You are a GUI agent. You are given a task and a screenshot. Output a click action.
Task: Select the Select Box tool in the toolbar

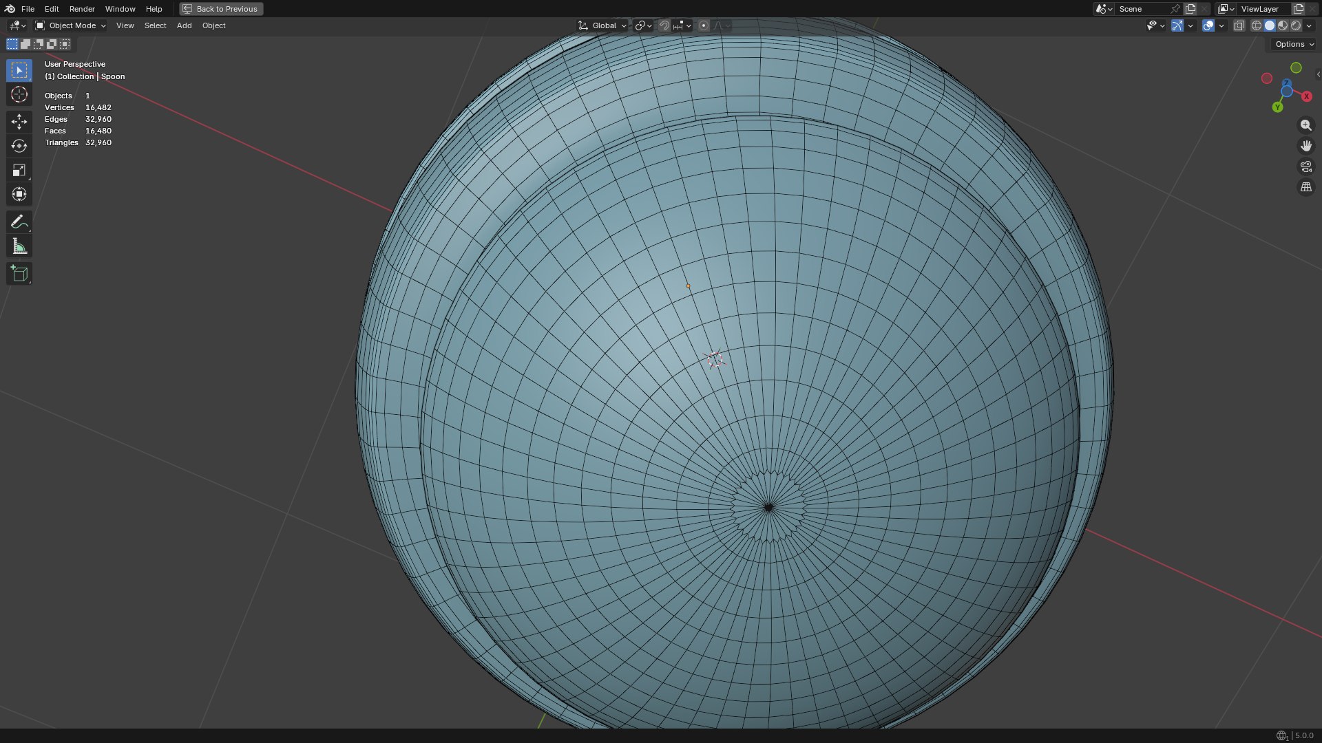point(19,70)
